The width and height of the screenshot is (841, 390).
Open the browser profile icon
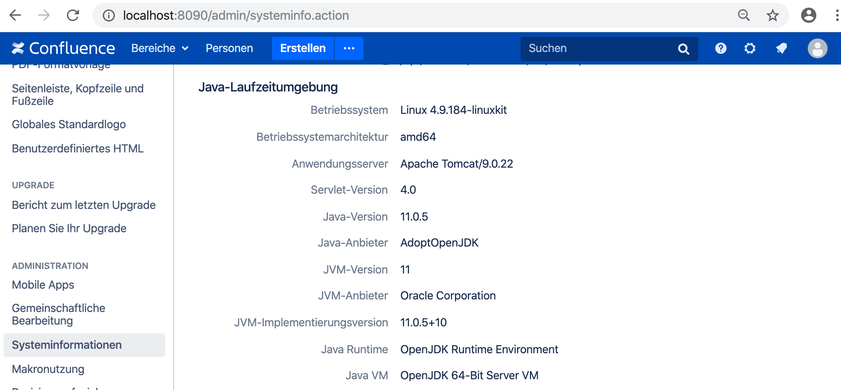pyautogui.click(x=809, y=15)
